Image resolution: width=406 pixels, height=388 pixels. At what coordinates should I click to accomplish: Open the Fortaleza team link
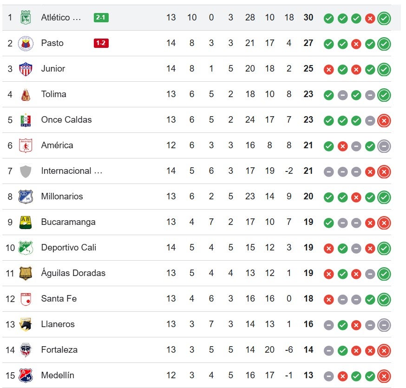click(x=59, y=350)
